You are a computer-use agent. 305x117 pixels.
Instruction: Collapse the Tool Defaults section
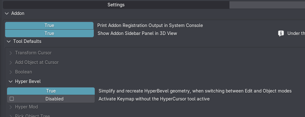point(9,41)
